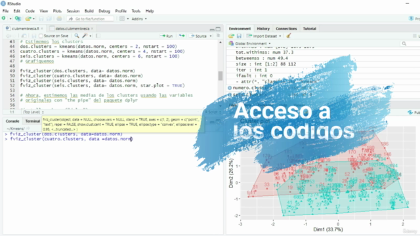Close the clubmembresia.R tab
420x236 pixels.
(x=42, y=29)
